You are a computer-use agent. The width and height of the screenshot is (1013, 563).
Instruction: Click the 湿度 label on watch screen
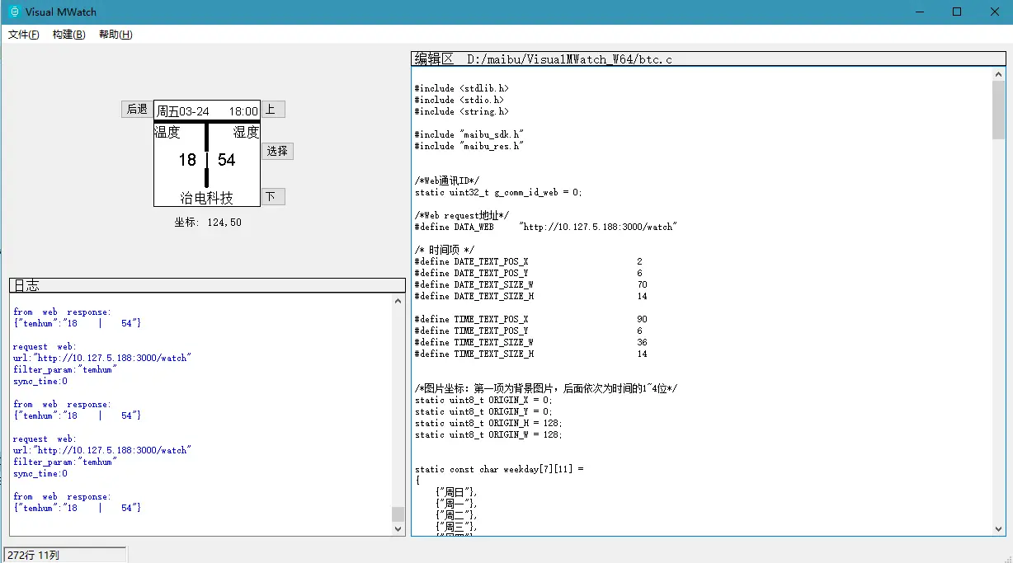246,132
